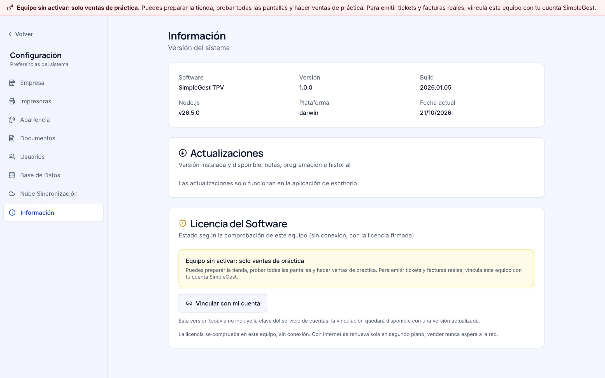Click the Apariencia palette icon

[12, 120]
